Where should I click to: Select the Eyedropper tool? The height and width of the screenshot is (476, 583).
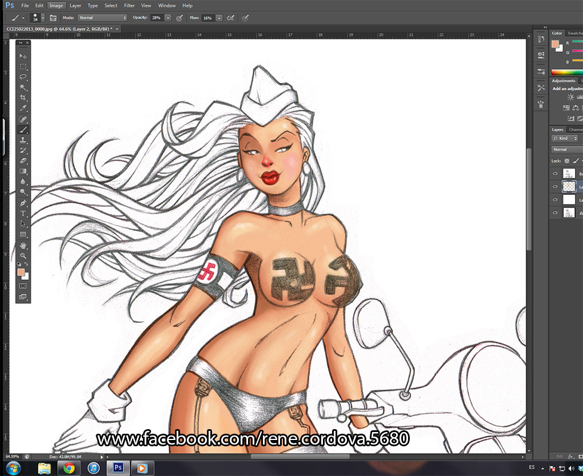click(23, 108)
